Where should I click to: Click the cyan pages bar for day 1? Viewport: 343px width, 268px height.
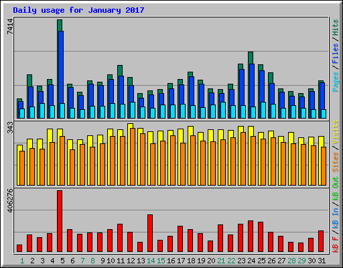click(x=22, y=113)
